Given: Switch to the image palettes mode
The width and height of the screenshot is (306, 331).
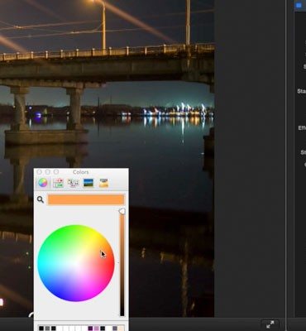Looking at the screenshot, I should (88, 183).
